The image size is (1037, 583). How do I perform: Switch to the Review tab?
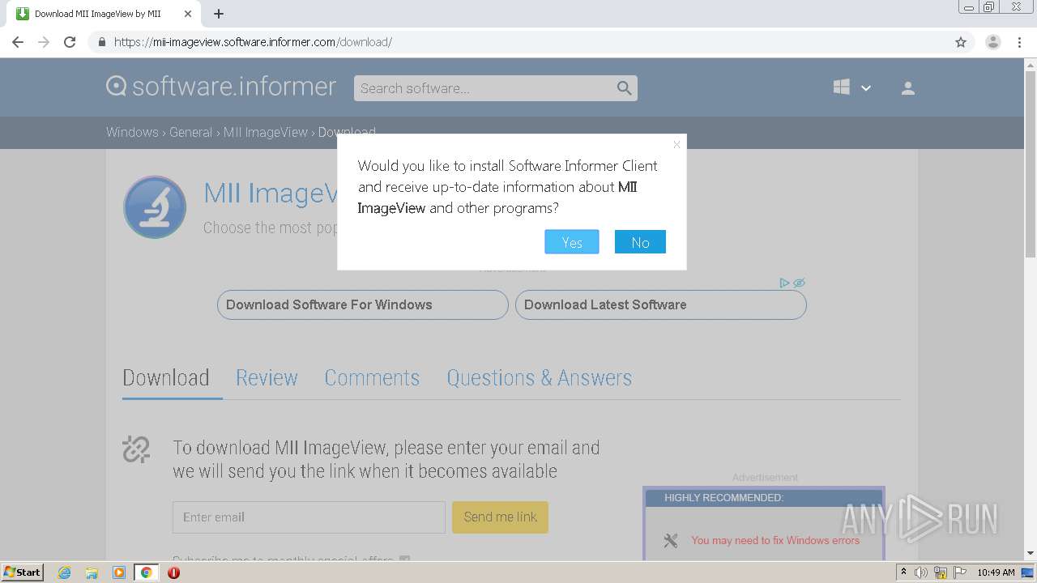pos(267,378)
